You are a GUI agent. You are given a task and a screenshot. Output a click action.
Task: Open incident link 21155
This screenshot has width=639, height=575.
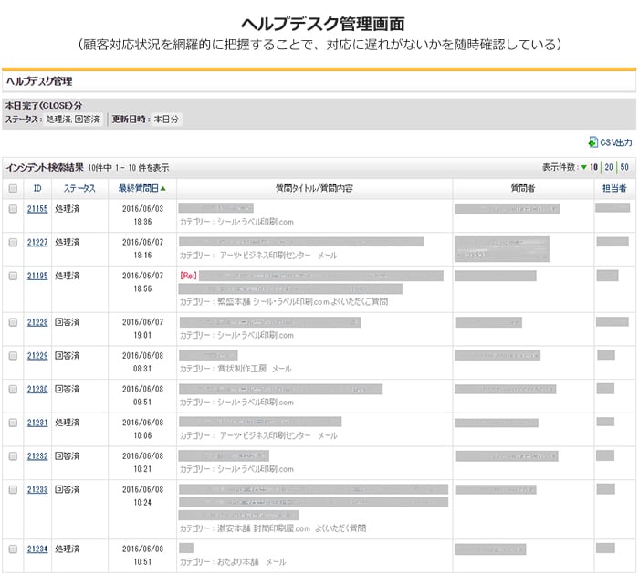click(x=37, y=209)
